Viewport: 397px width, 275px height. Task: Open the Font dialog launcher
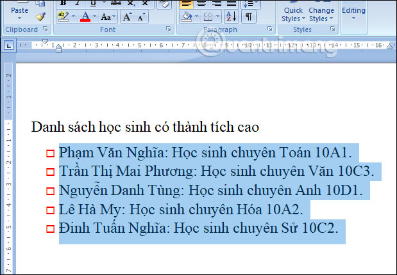click(169, 29)
